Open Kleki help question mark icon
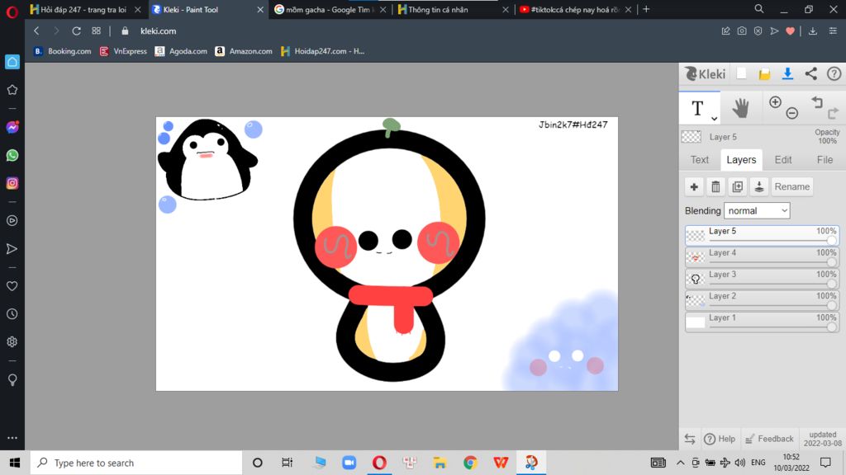 point(834,73)
